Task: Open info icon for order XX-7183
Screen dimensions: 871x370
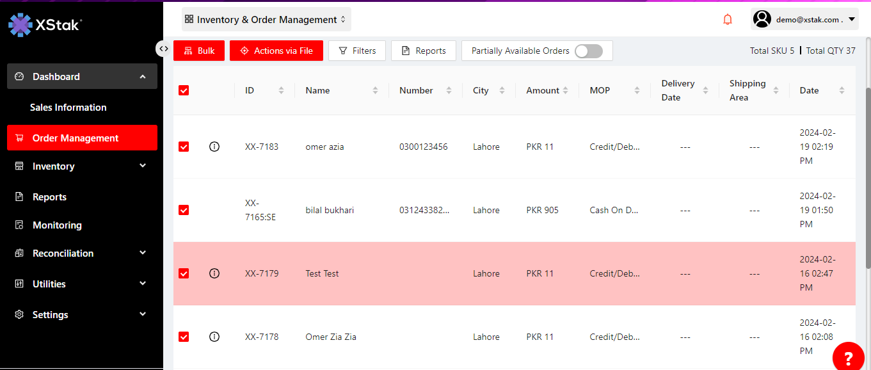Action: 214,147
